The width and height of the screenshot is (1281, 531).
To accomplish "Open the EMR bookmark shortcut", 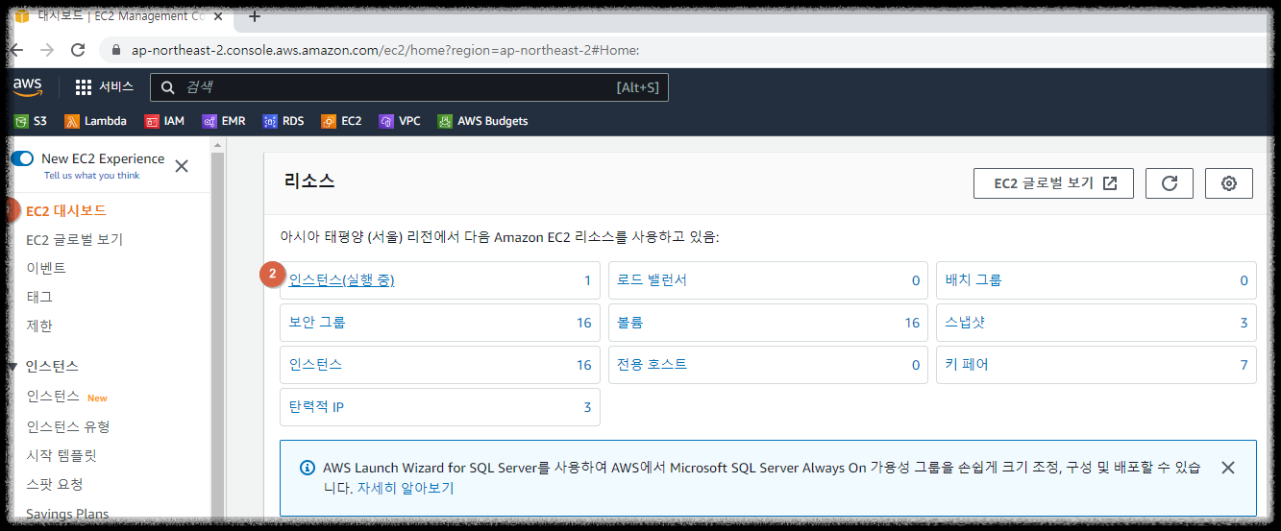I will [x=224, y=121].
